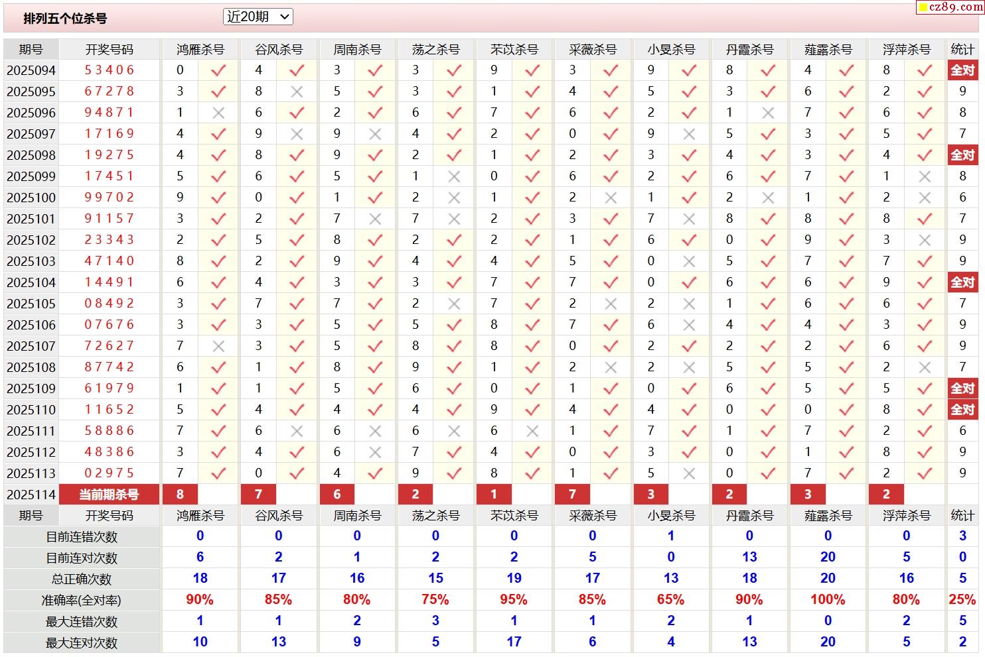This screenshot has height=657, width=985.
Task: Click the red 当前期杀号 label in row 2025114
Action: [110, 495]
